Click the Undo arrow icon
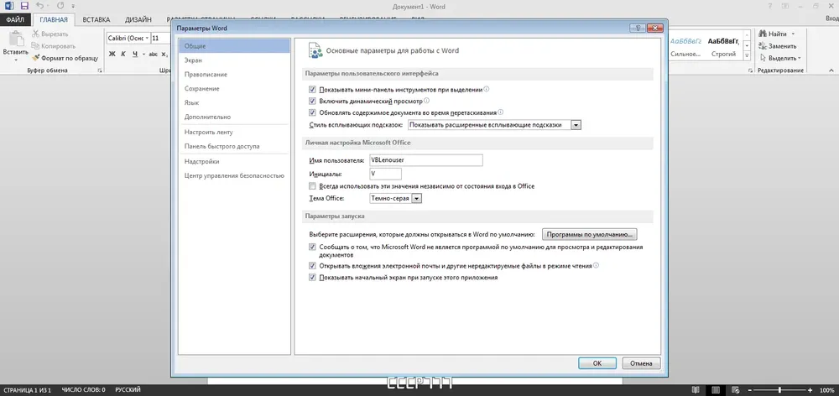This screenshot has width=839, height=396. click(40, 7)
